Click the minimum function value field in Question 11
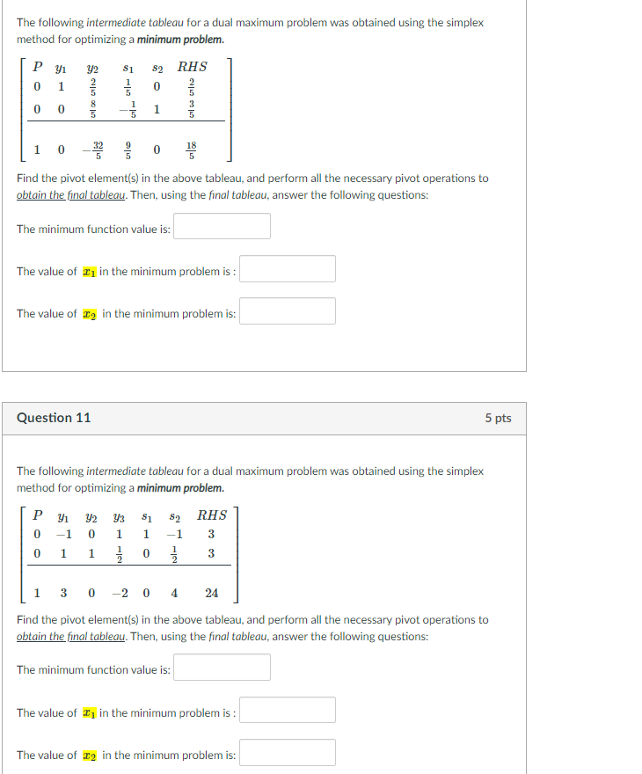This screenshot has height=774, width=642. [221, 667]
